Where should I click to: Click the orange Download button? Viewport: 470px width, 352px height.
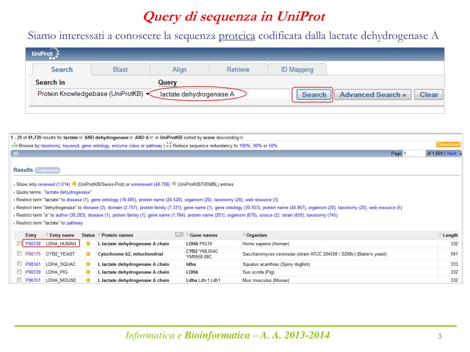[x=448, y=144]
